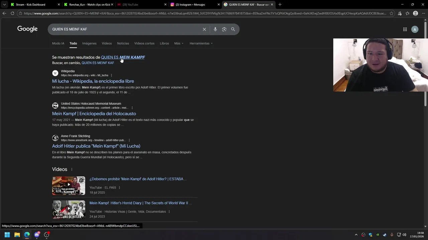
Task: Click the magnifier search submit icon
Action: coord(233,29)
